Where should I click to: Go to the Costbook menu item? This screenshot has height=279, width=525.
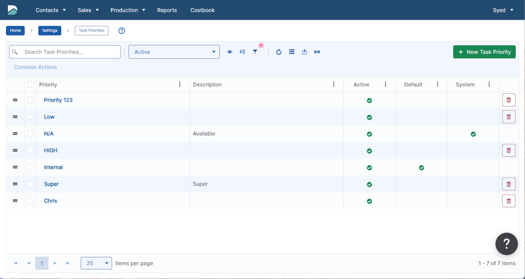pos(202,10)
